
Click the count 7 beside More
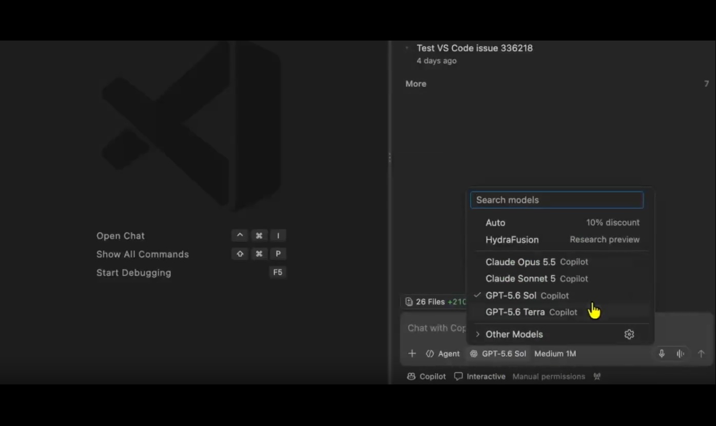point(706,84)
